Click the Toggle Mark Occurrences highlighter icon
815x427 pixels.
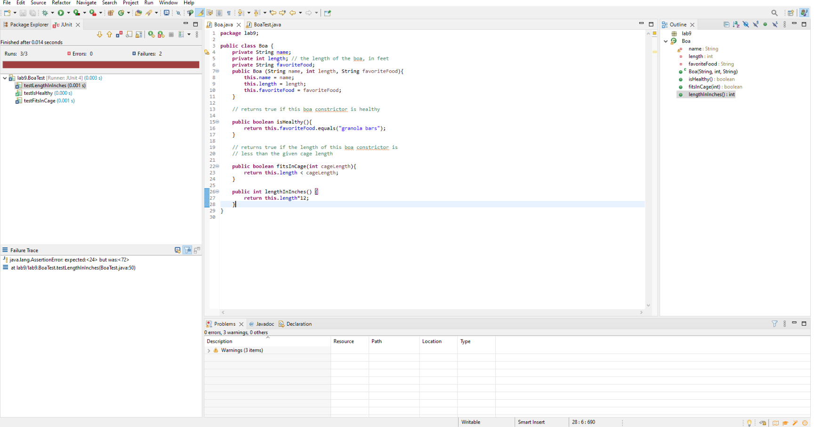pos(200,13)
